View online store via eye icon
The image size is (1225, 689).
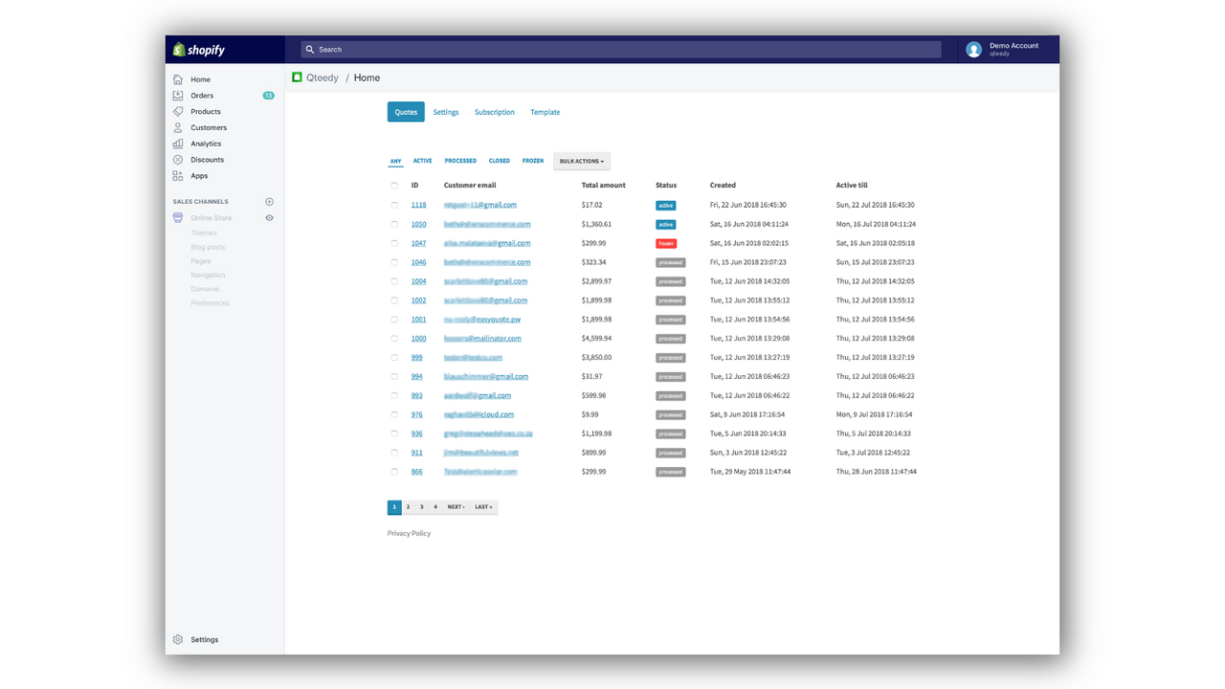pos(269,218)
